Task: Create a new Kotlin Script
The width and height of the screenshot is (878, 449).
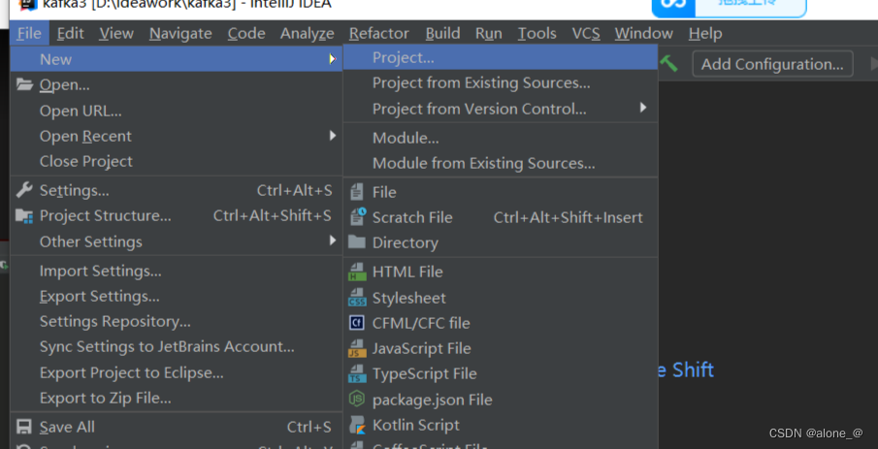Action: (501, 425)
